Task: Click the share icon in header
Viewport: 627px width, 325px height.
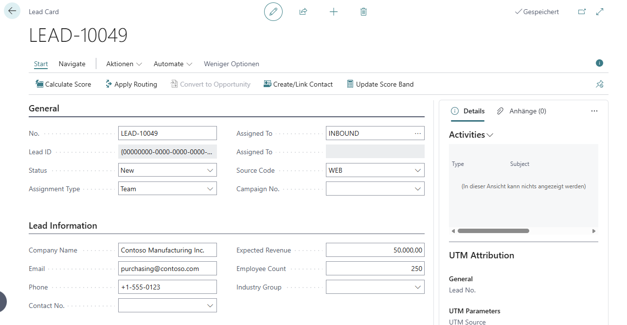Action: 303,11
